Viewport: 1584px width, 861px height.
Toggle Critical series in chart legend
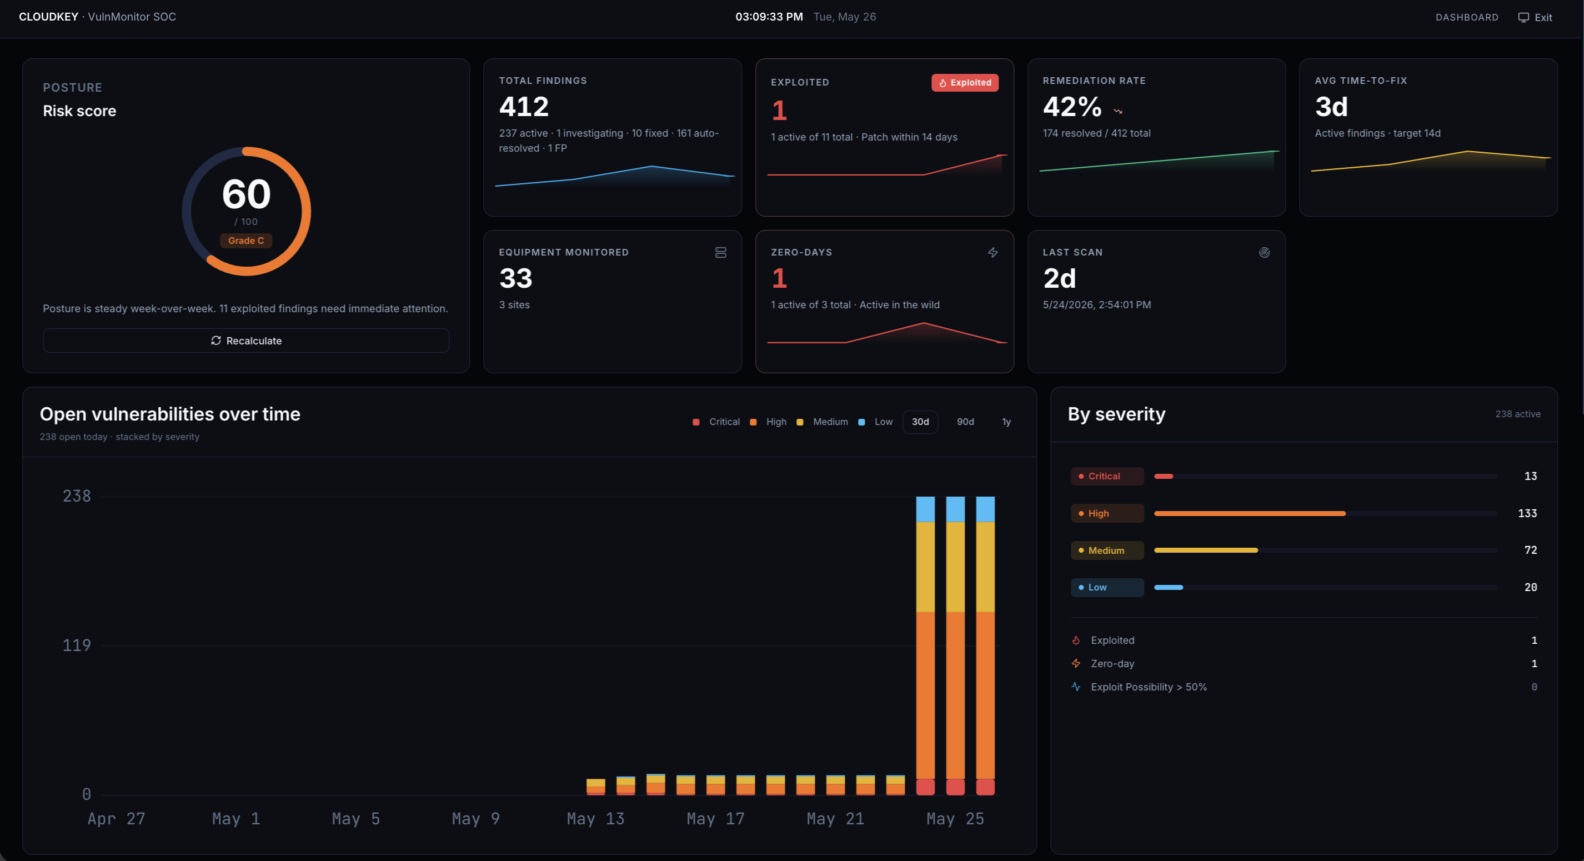tap(716, 422)
